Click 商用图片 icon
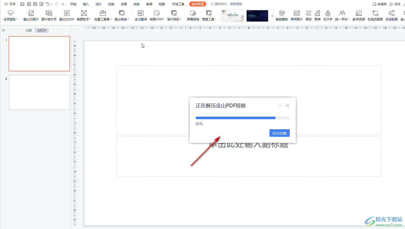The width and height of the screenshot is (405, 229). click(x=297, y=16)
